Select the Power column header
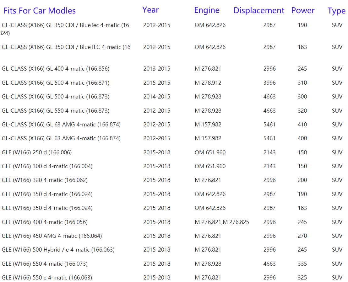 [303, 10]
